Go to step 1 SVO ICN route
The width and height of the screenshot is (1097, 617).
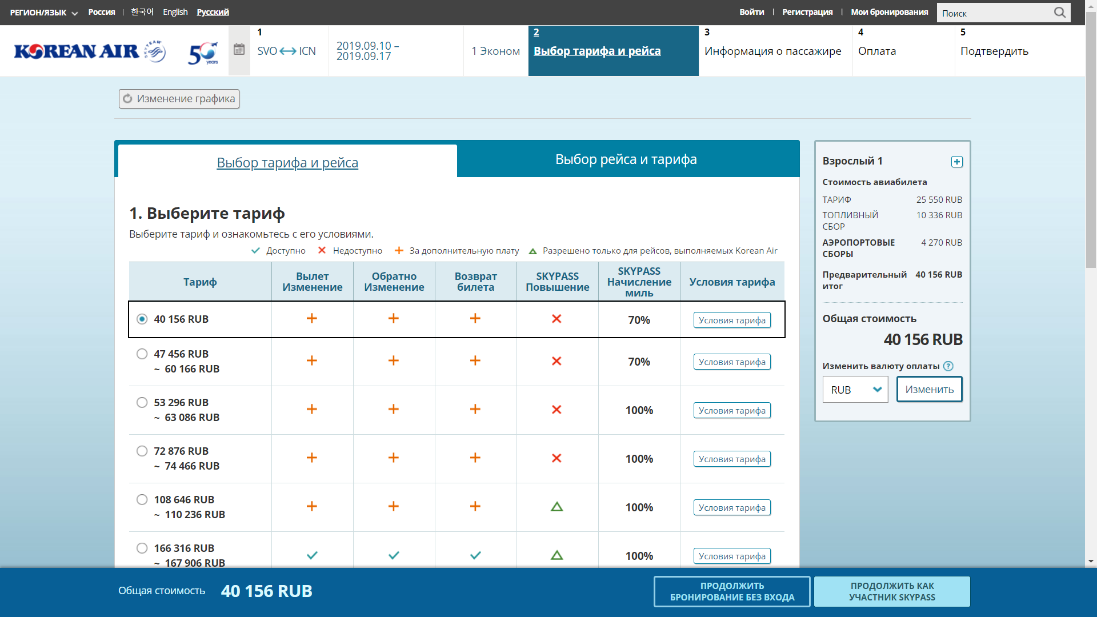pos(286,51)
